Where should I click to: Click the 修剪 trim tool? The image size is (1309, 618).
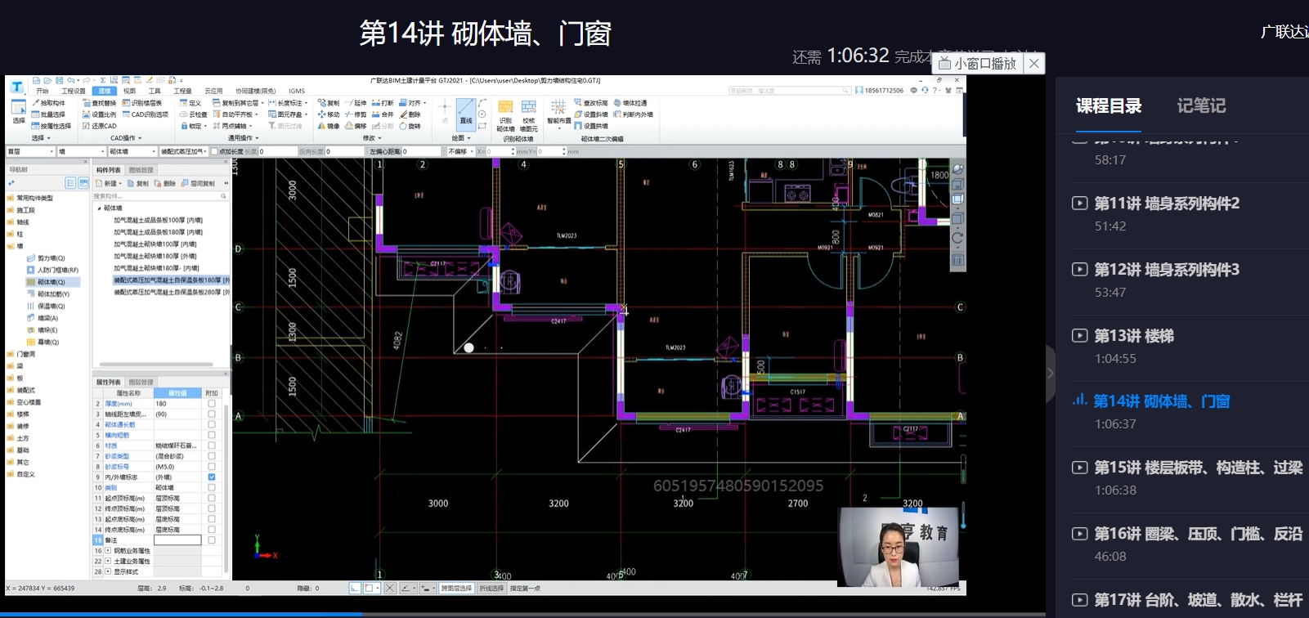point(356,114)
